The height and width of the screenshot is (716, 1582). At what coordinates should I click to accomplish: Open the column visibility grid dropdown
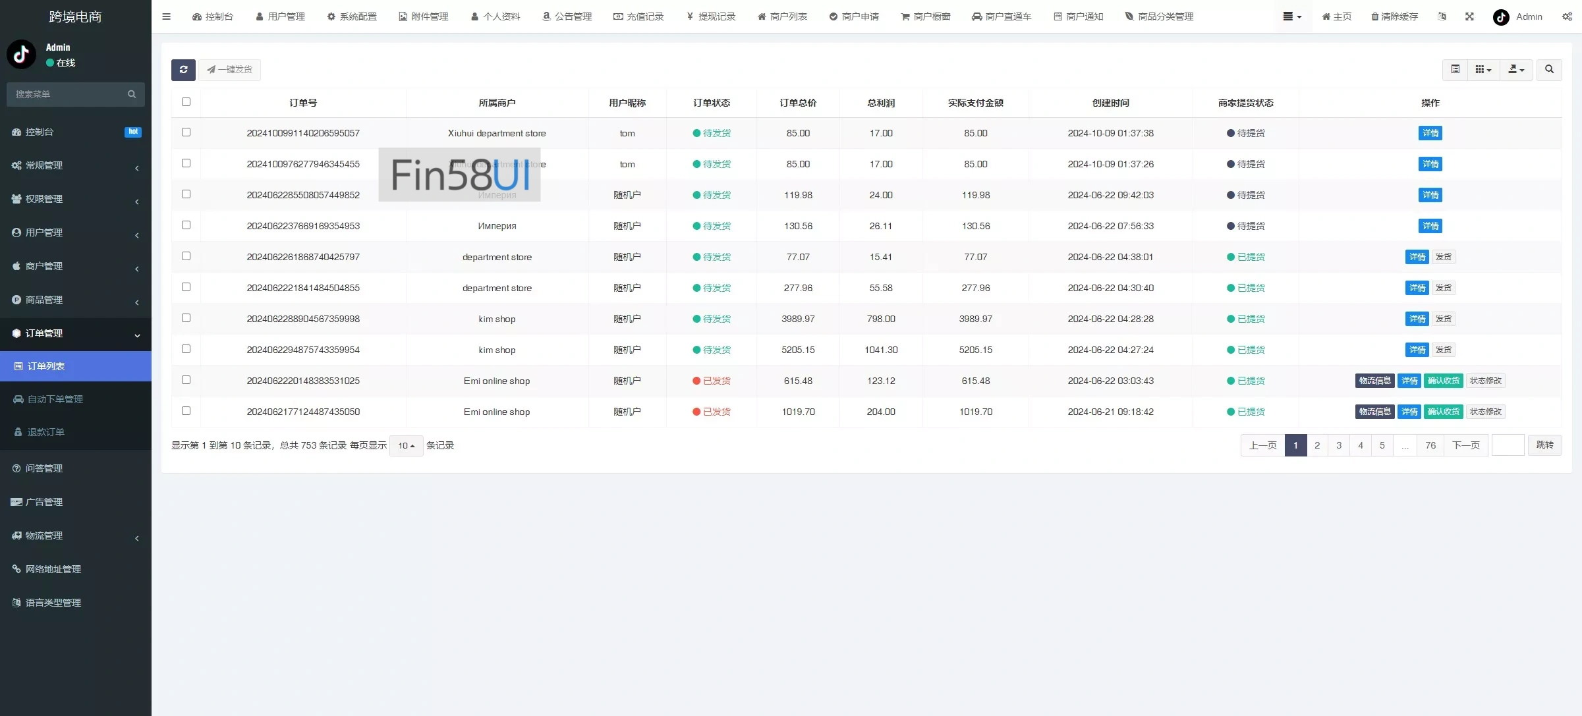[x=1483, y=70]
